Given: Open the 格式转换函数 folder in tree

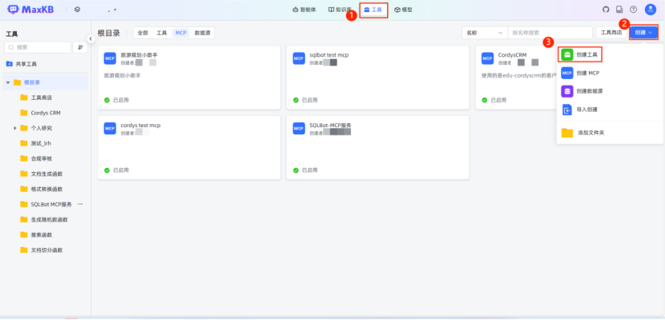Looking at the screenshot, I should pos(46,189).
